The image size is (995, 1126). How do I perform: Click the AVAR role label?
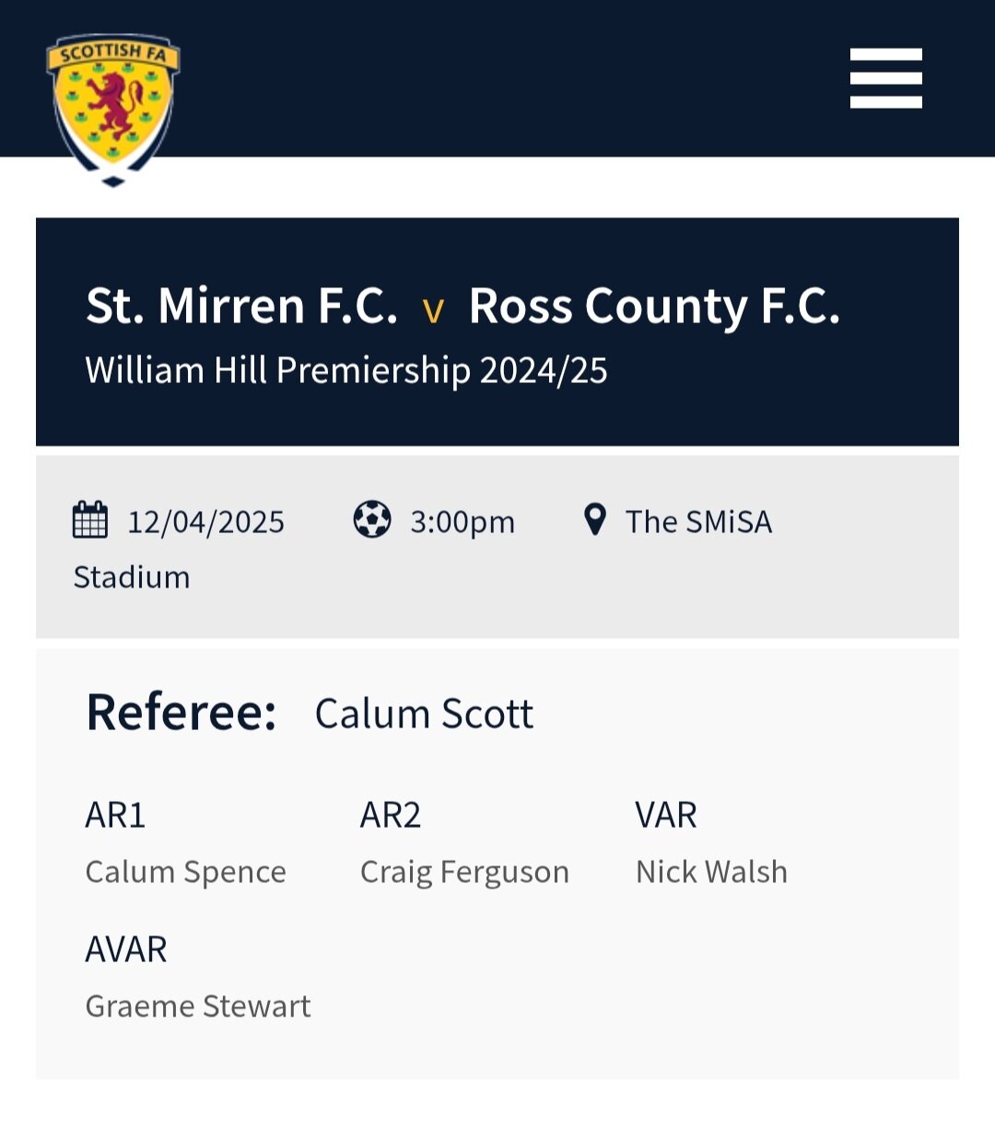tap(126, 949)
